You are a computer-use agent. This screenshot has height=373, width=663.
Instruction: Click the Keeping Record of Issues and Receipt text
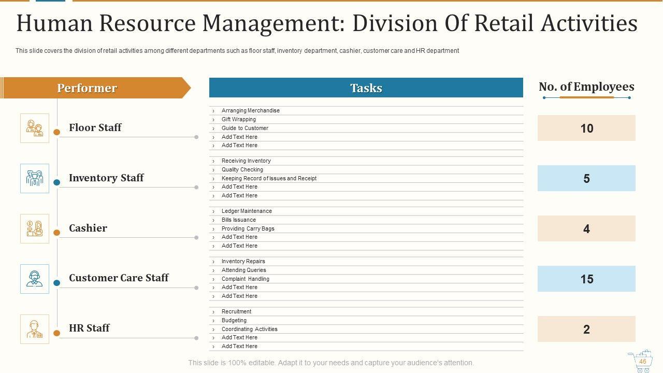click(x=269, y=178)
